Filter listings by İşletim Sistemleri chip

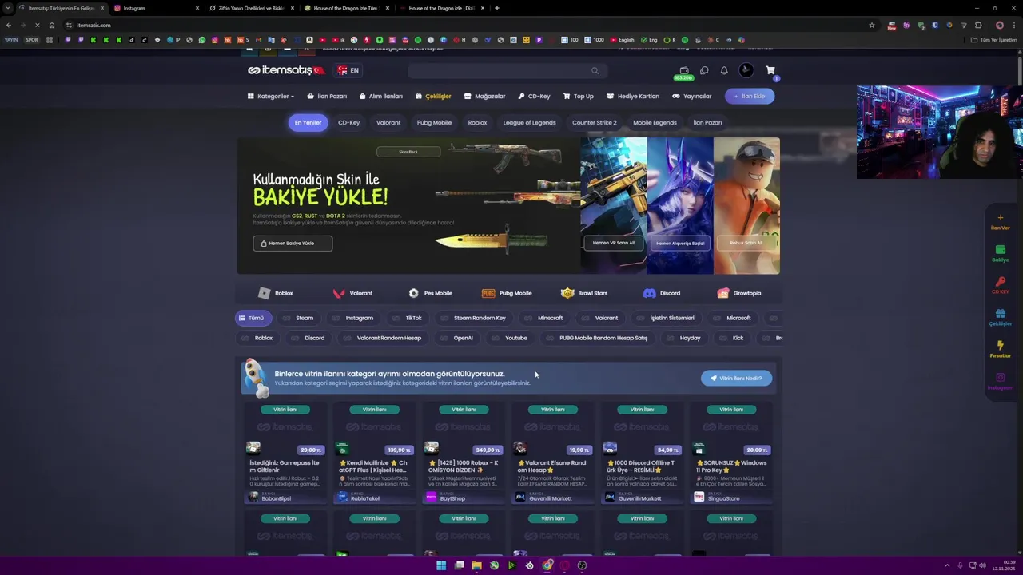[x=665, y=318]
